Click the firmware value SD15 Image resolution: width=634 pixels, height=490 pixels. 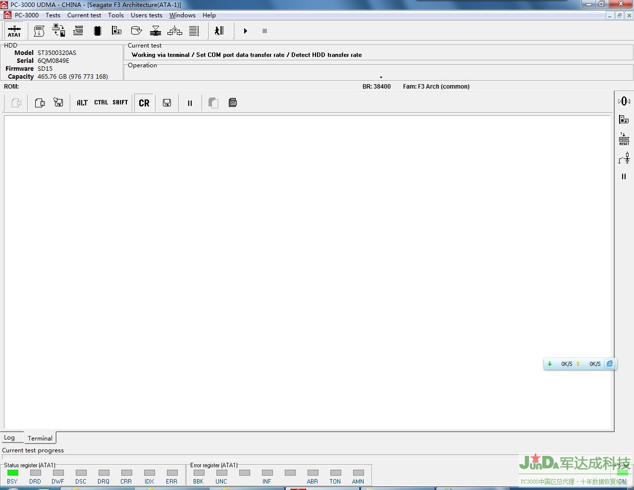pos(45,69)
